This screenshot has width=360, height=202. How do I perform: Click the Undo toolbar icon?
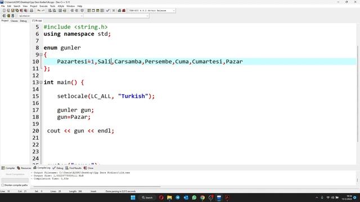click(x=39, y=11)
